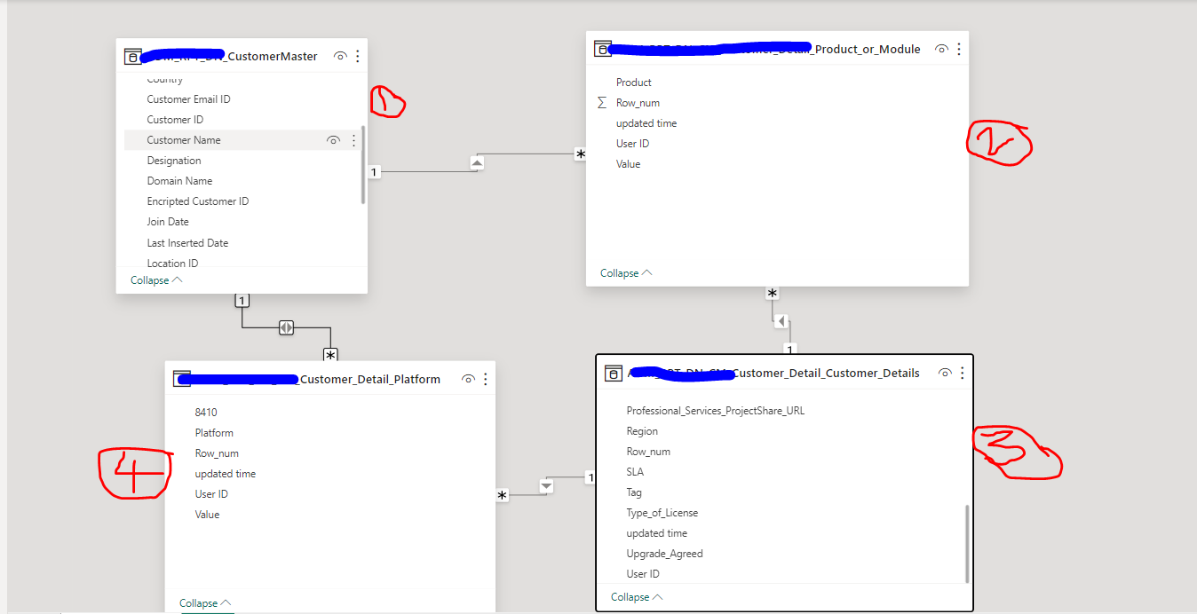1197x614 pixels.
Task: Collapse the CustomerMaster table
Action: [157, 279]
